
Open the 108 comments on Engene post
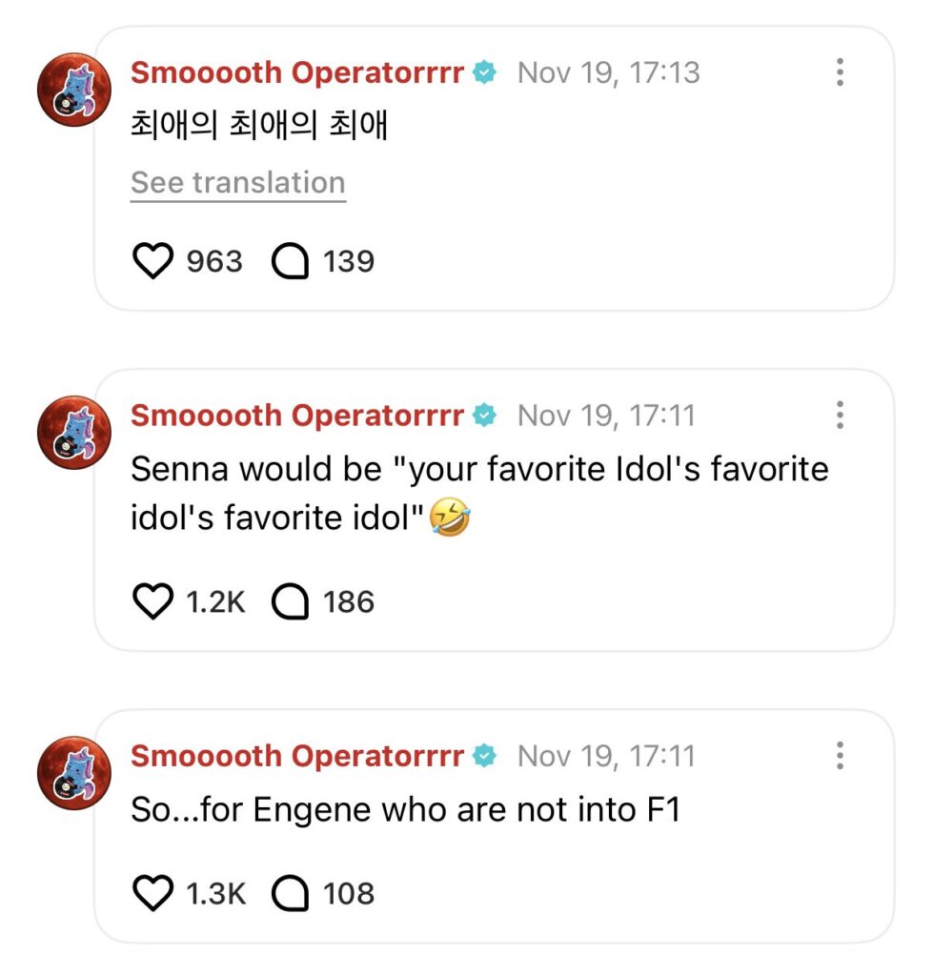(x=291, y=894)
